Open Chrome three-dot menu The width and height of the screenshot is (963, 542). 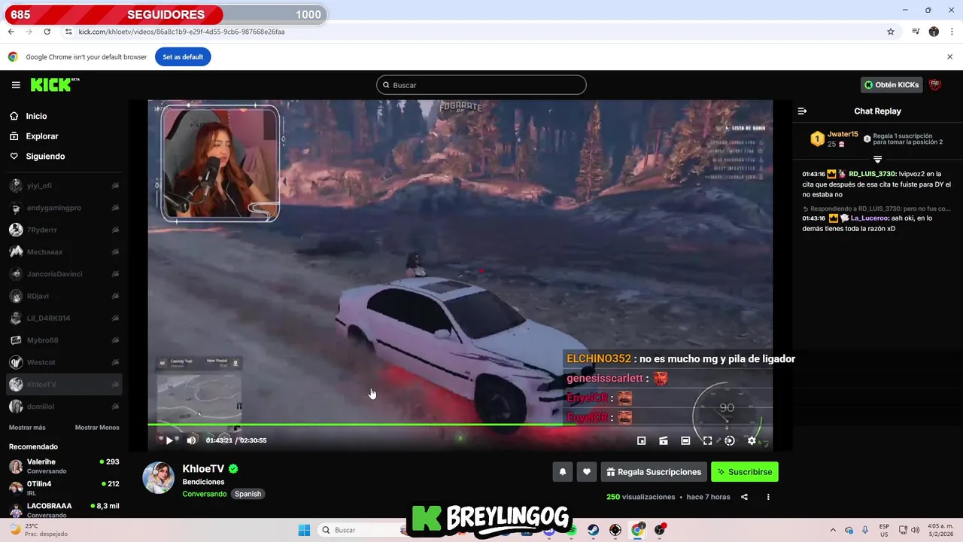tap(952, 32)
